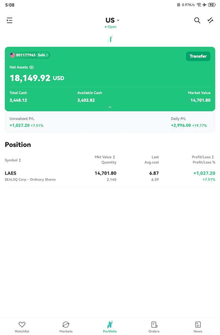Open the side menu hamburger icon

click(x=10, y=20)
